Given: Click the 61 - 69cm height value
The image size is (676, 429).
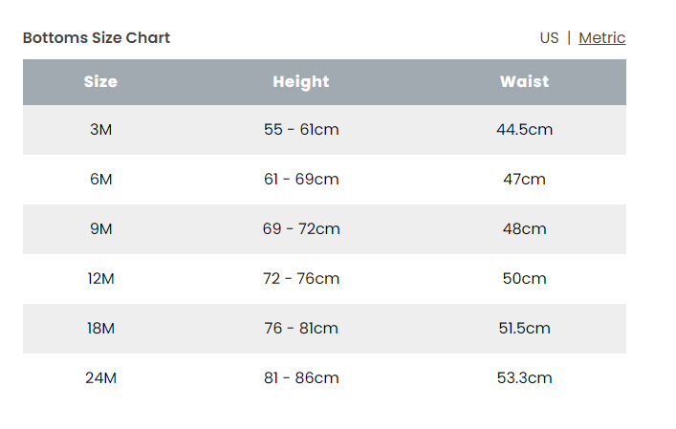Looking at the screenshot, I should tap(301, 180).
